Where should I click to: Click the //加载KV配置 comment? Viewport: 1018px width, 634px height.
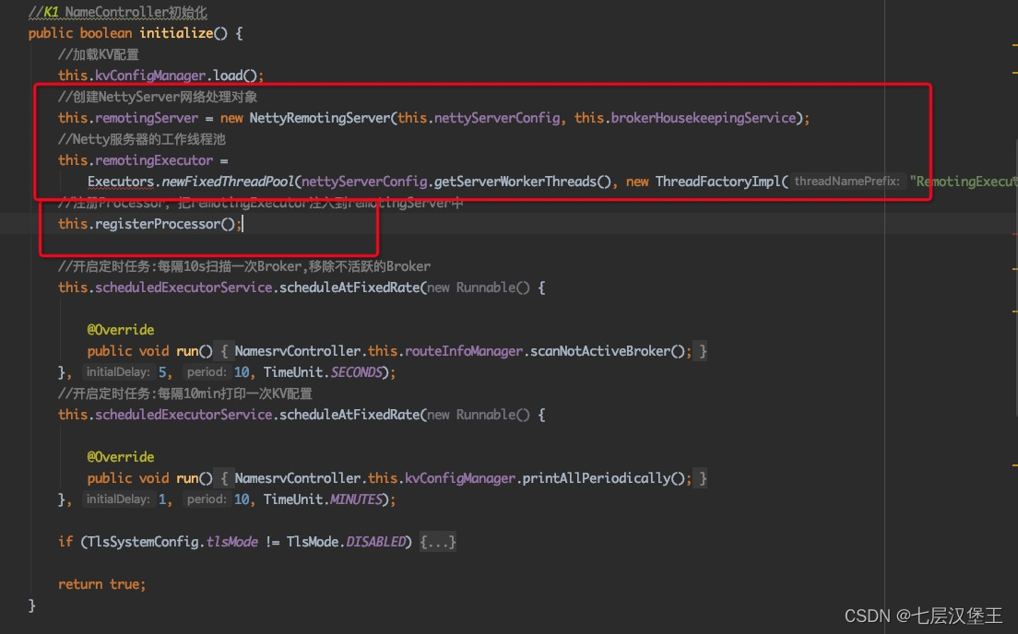(98, 54)
